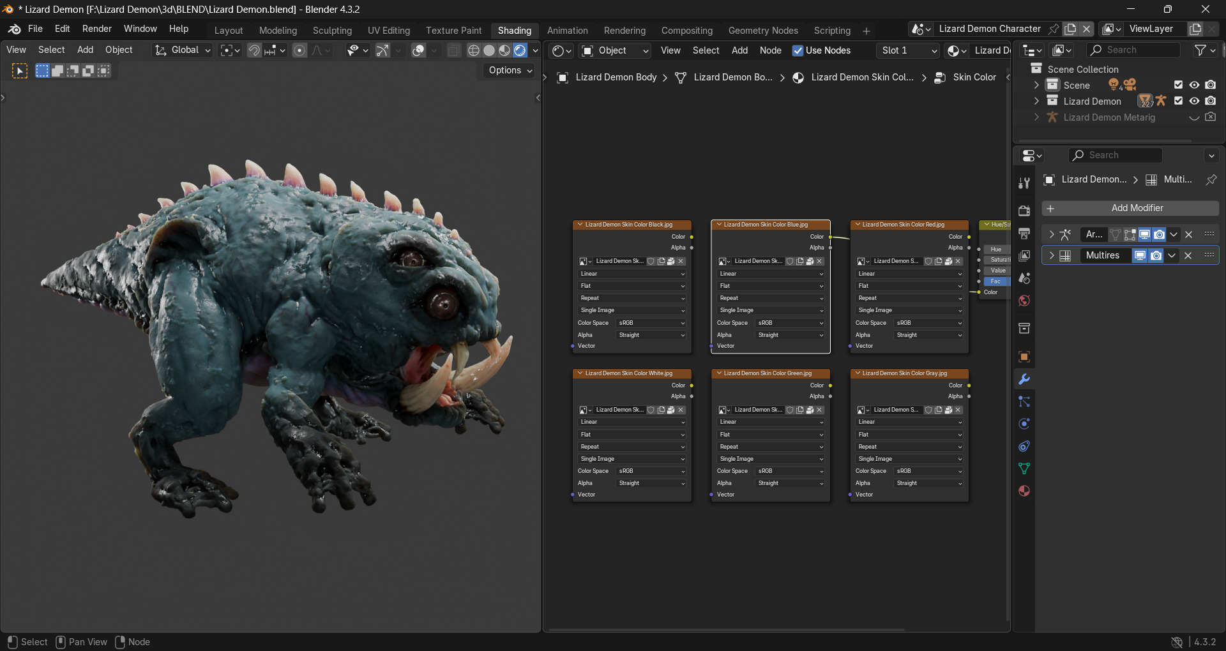Toggle Multires modifier render display
The image size is (1226, 651).
click(x=1156, y=255)
